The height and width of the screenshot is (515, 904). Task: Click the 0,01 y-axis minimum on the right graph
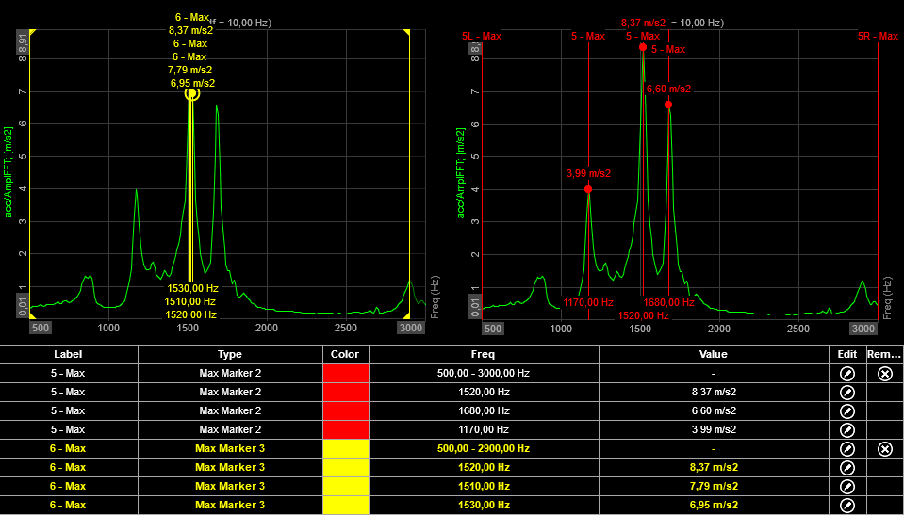476,307
